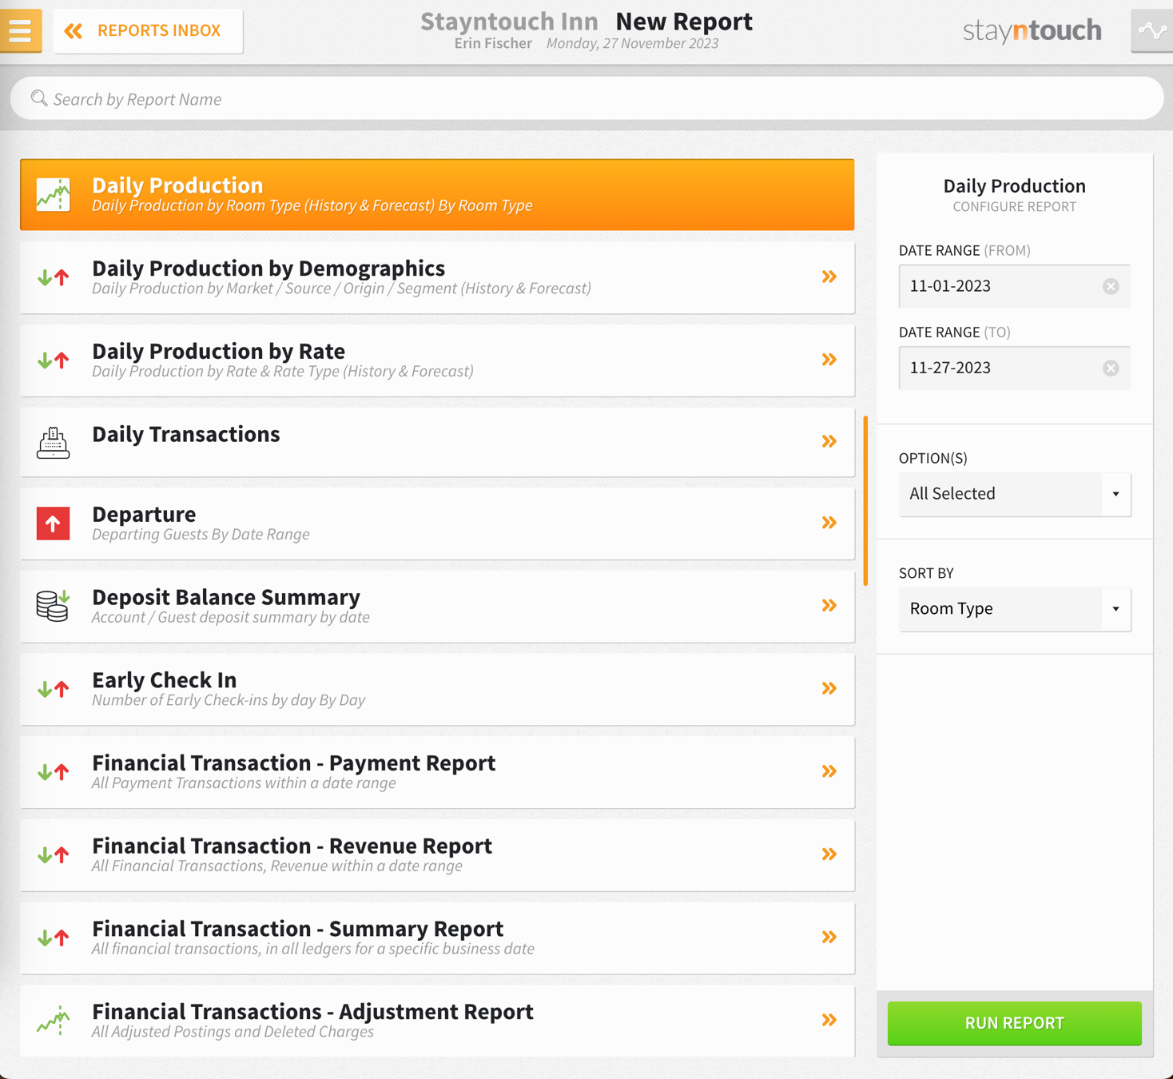1173x1079 pixels.
Task: Expand Daily Production by Rate chevron
Action: 829,360
